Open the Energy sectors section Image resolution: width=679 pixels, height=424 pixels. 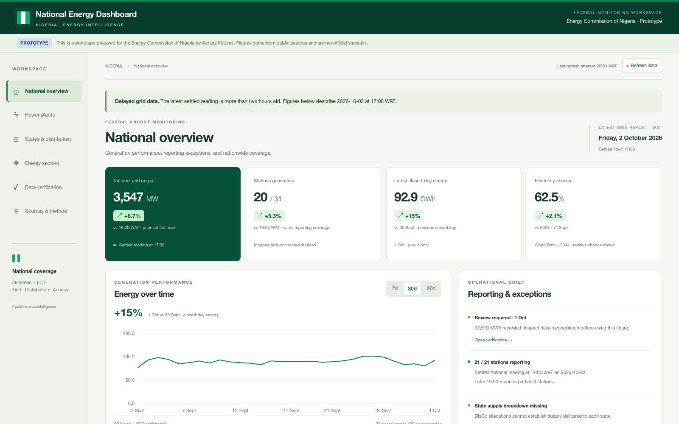point(44,163)
